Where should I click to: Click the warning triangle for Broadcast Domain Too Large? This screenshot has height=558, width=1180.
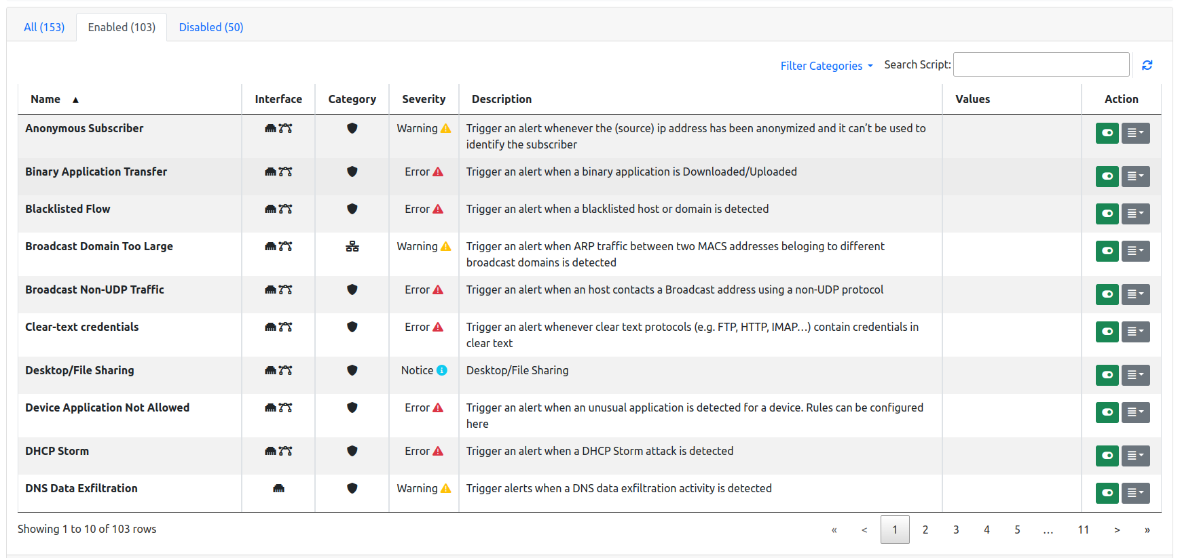[x=445, y=246]
